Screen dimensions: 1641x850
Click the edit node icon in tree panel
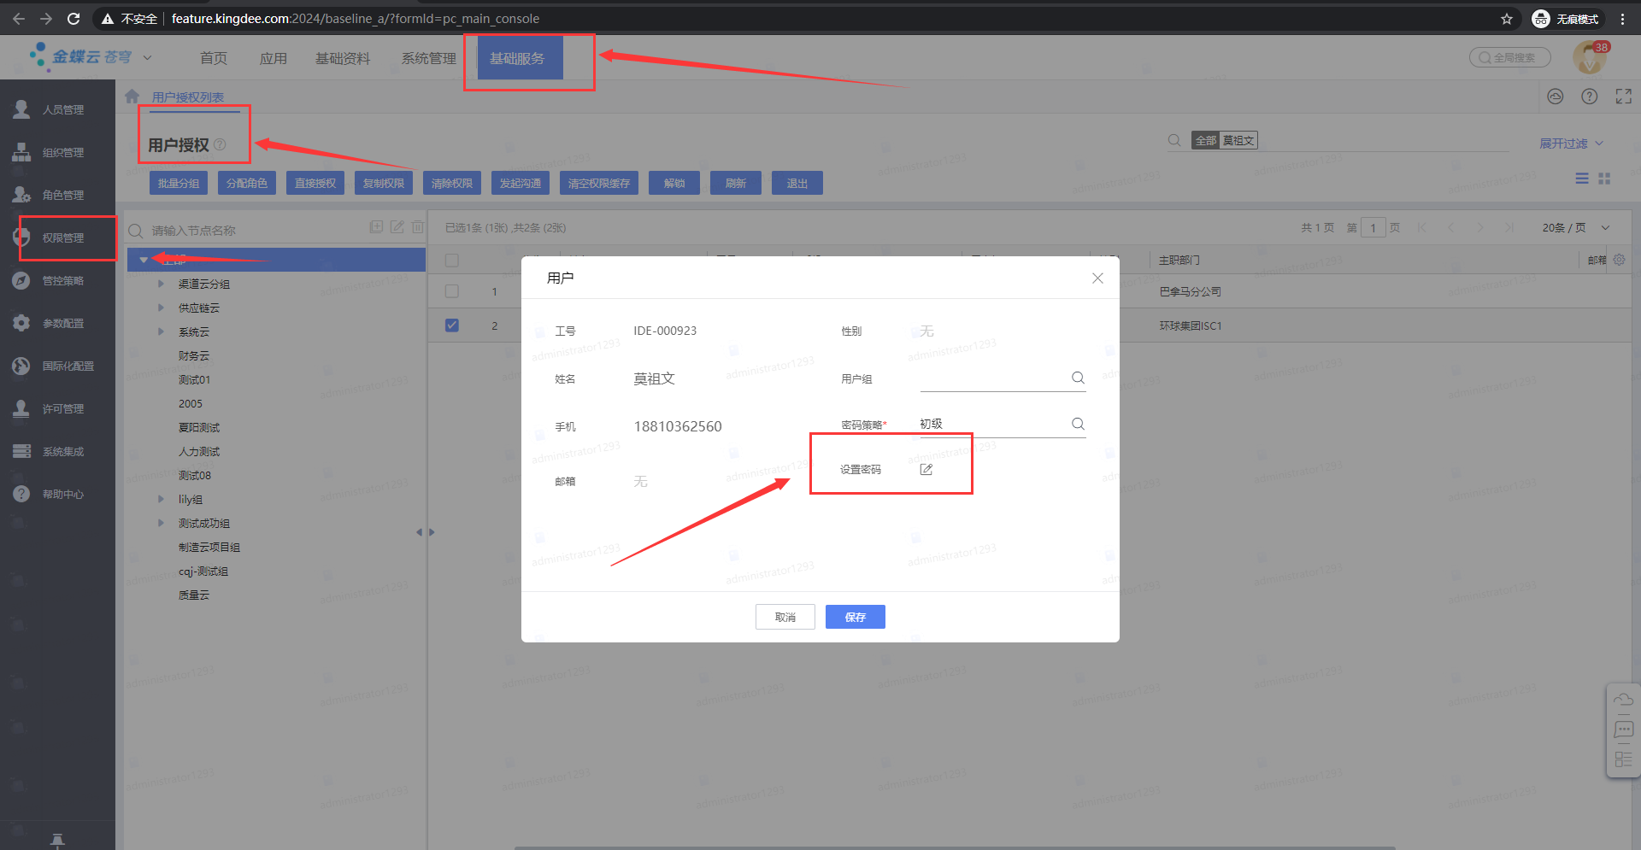(x=397, y=226)
